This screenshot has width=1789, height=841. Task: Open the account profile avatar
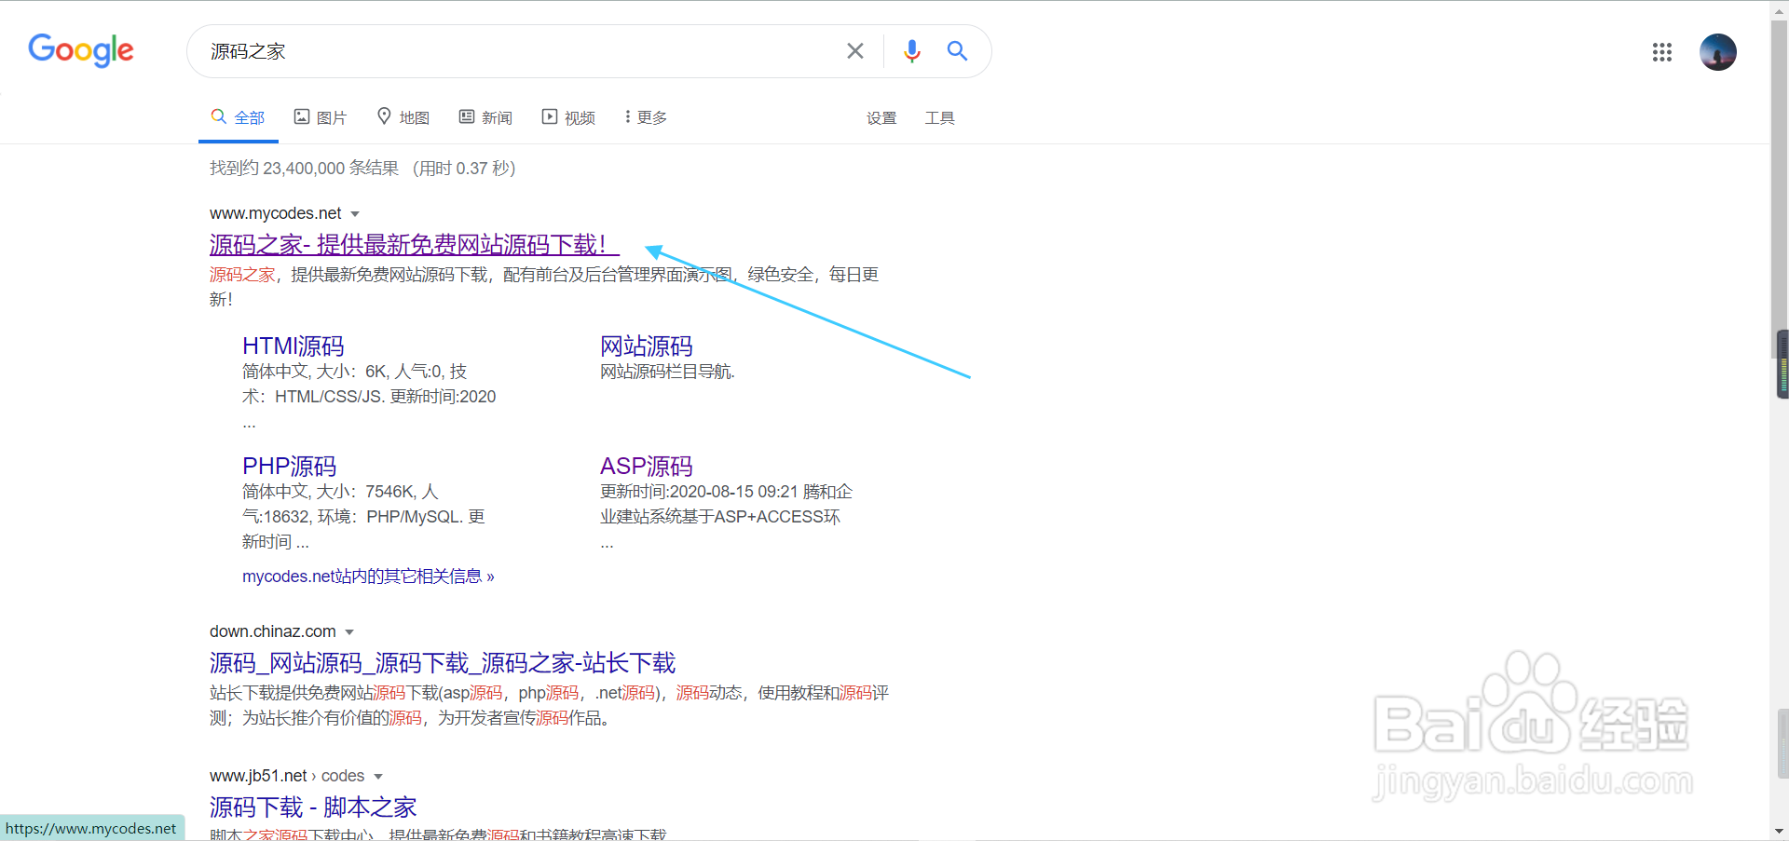click(x=1717, y=52)
